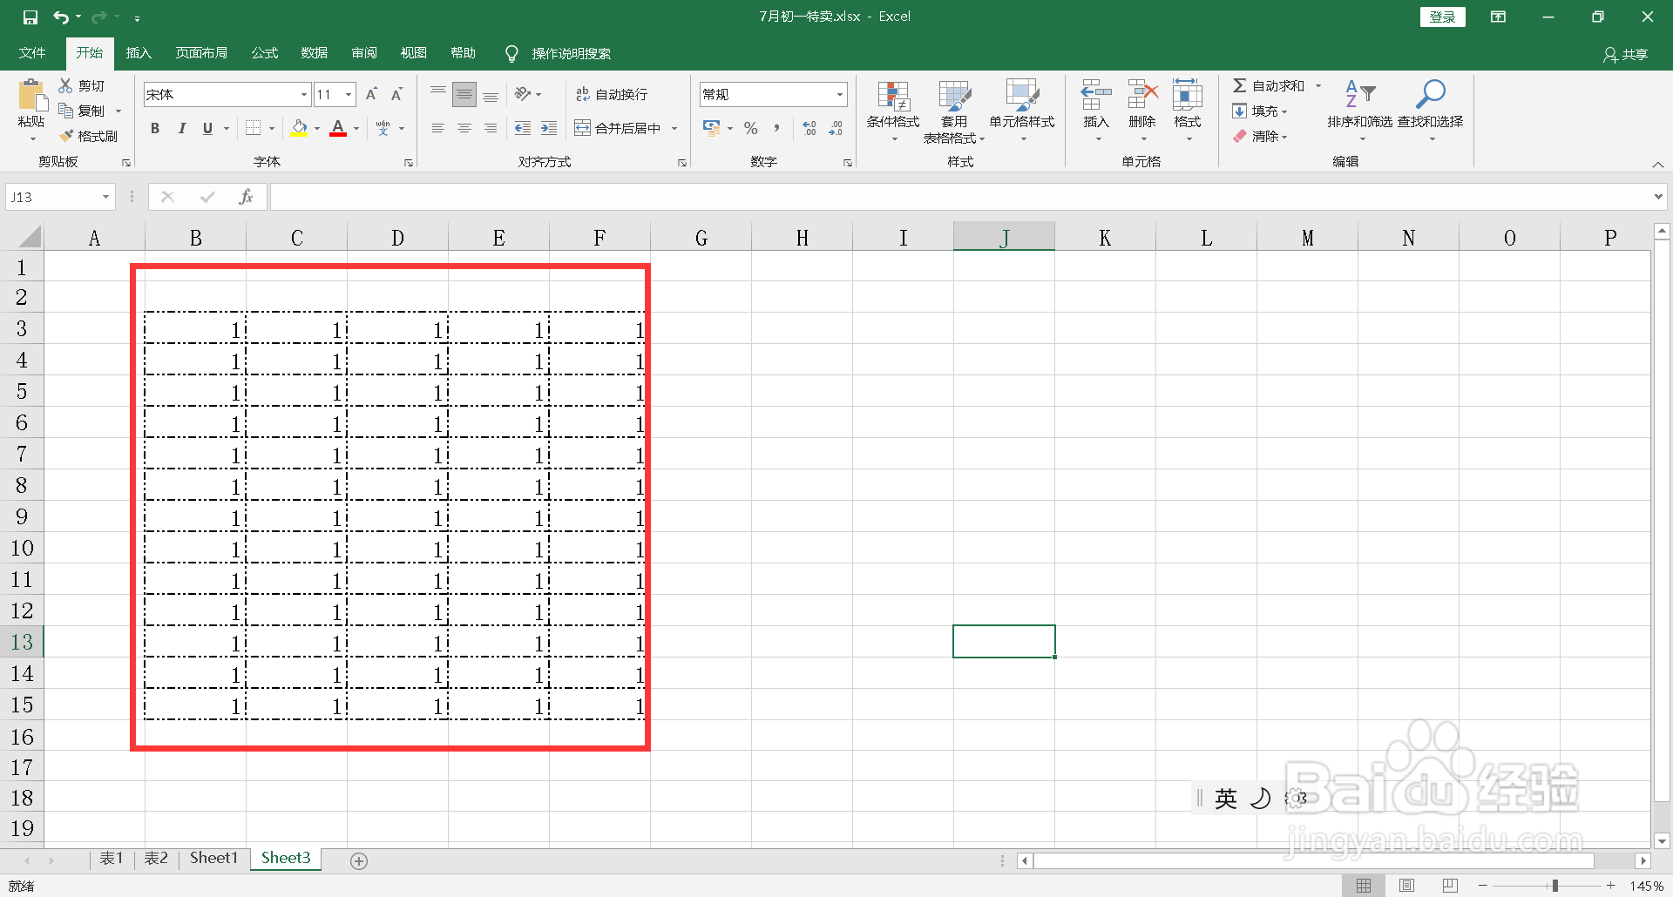Image resolution: width=1673 pixels, height=897 pixels.
Task: Select column header G
Action: point(701,238)
